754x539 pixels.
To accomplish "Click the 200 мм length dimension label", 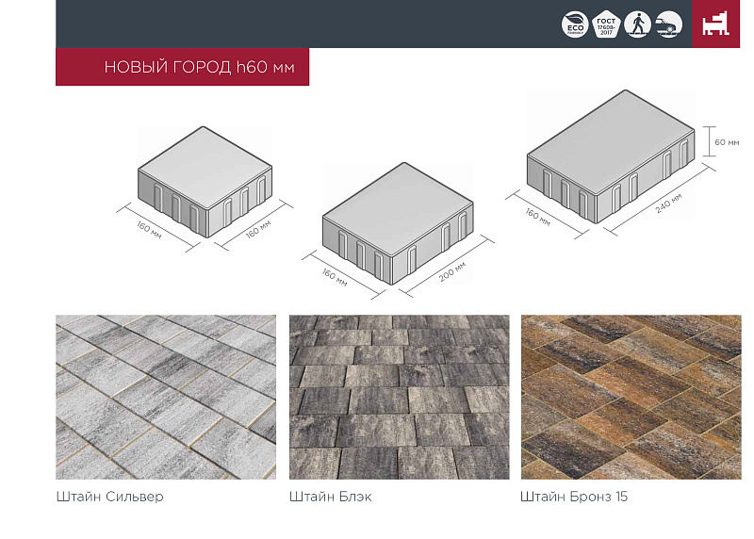I will [x=452, y=270].
